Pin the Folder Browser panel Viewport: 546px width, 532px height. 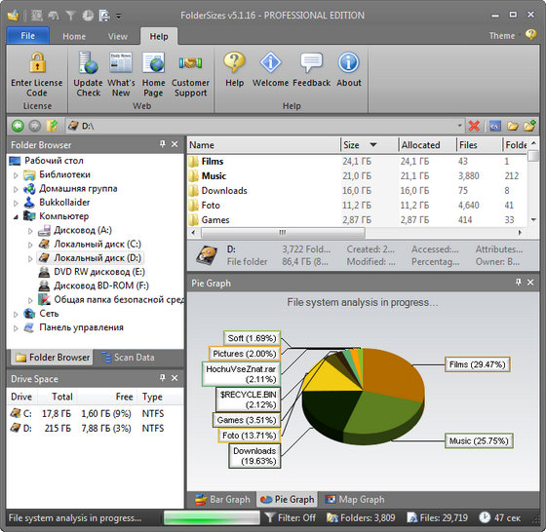tap(163, 144)
